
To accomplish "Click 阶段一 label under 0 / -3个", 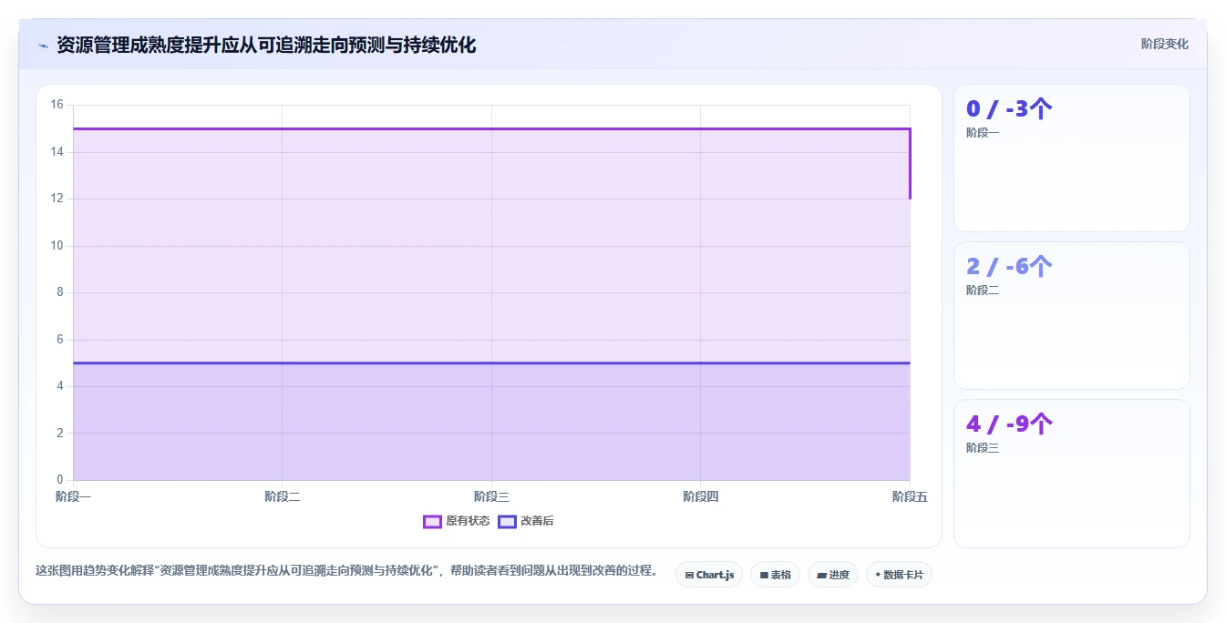I will (983, 132).
